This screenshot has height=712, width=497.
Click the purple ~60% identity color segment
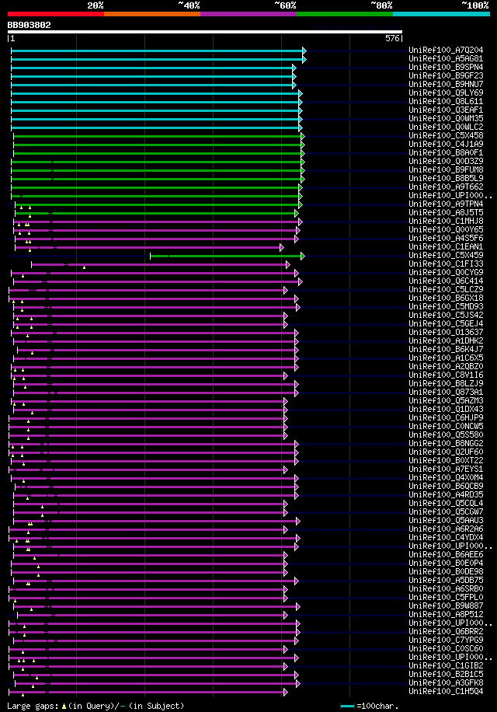[x=248, y=14]
